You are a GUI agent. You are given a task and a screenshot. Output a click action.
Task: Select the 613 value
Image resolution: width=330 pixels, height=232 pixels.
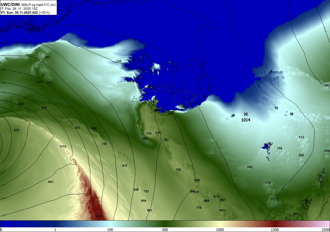pos(16,130)
